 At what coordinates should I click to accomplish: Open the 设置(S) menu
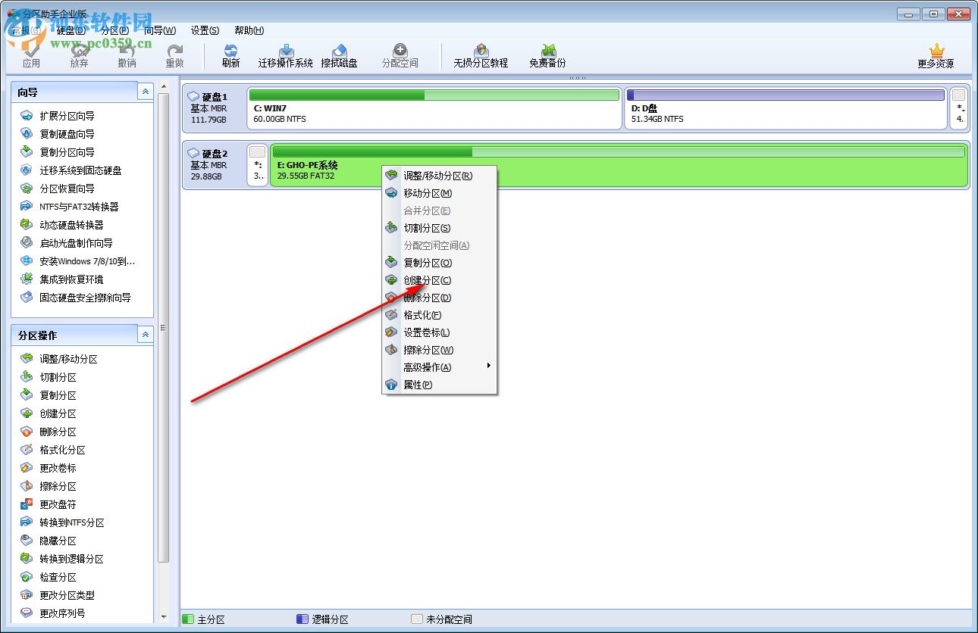(x=205, y=30)
